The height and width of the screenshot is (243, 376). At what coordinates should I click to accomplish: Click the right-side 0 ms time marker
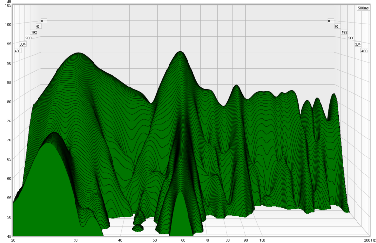[x=329, y=21]
